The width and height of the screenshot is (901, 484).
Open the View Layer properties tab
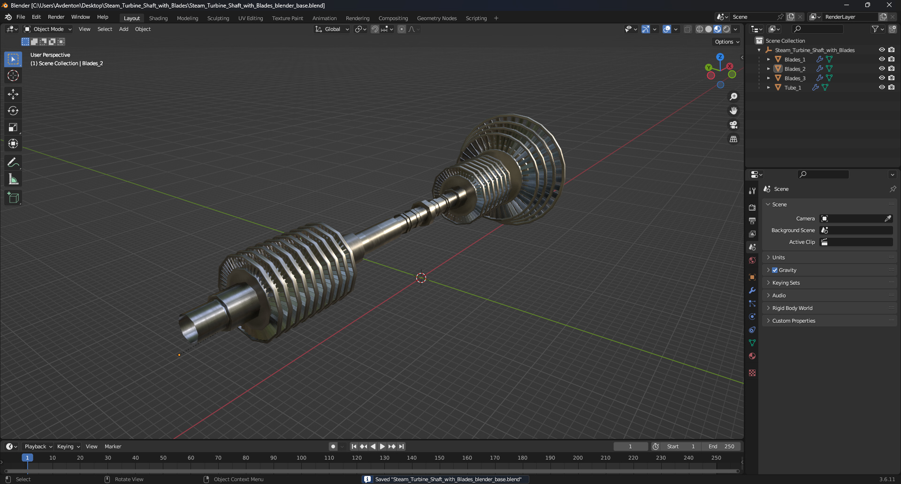point(752,234)
